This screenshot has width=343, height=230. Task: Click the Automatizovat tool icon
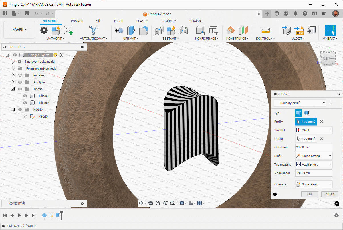(93, 30)
